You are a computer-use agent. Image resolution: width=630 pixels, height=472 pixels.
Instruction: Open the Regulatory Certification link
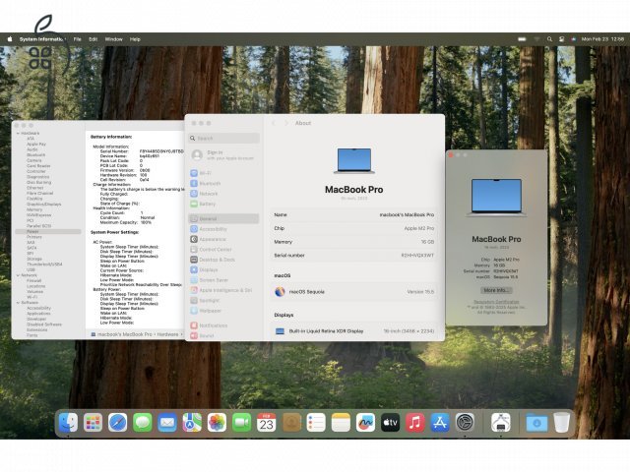(x=496, y=302)
